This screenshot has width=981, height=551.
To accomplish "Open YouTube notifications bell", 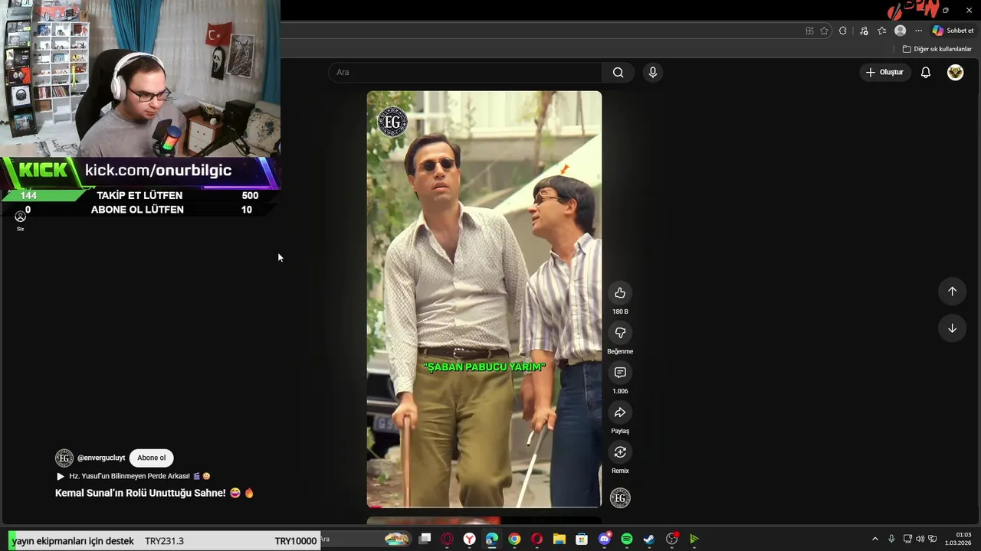I will (x=926, y=72).
